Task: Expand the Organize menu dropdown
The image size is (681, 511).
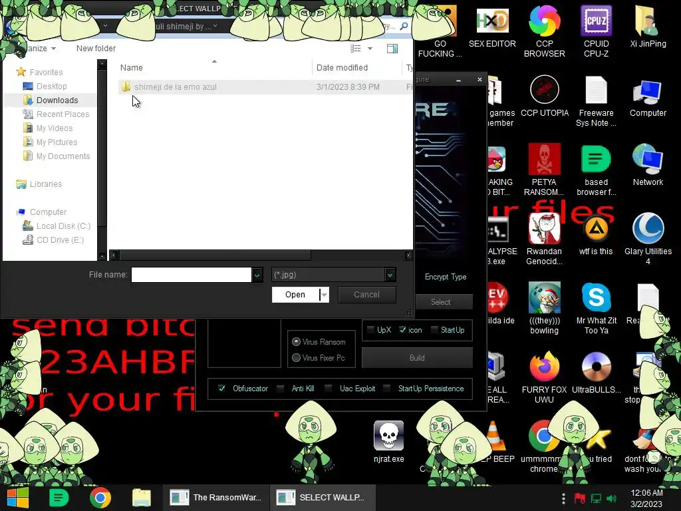Action: point(53,48)
